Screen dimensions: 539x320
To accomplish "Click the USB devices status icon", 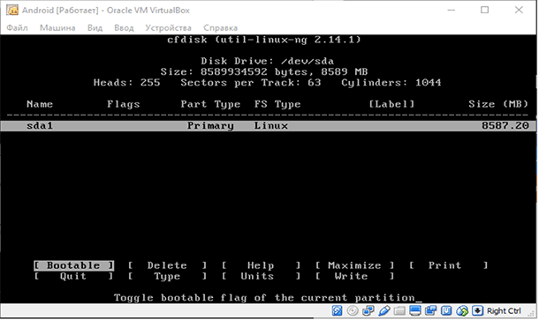I will [384, 311].
